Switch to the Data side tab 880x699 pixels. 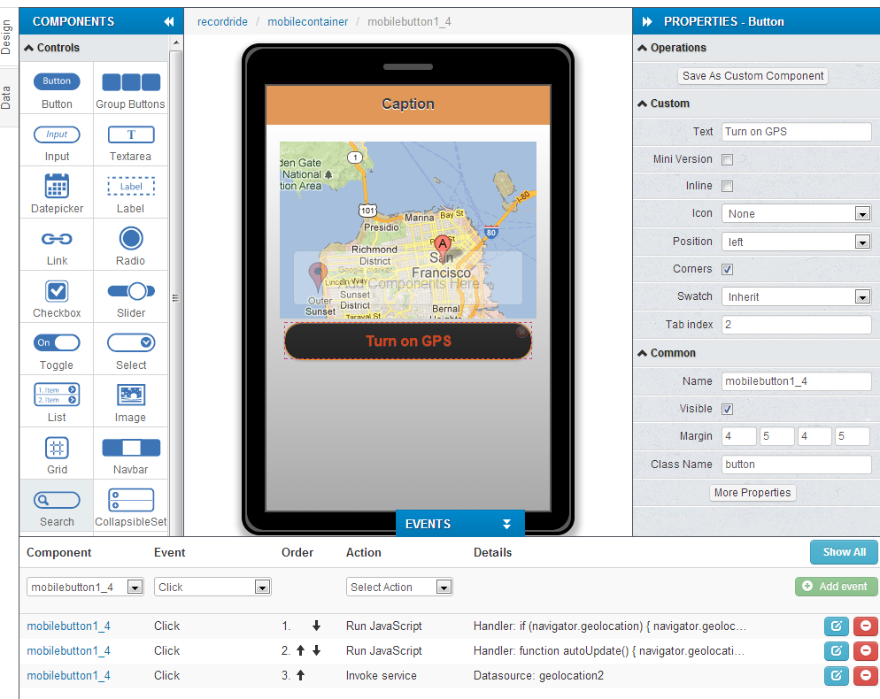[7, 97]
